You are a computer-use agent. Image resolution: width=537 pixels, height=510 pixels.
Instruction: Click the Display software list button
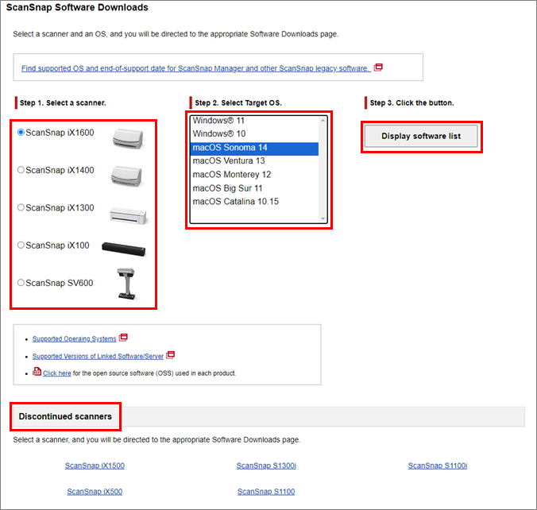point(421,136)
